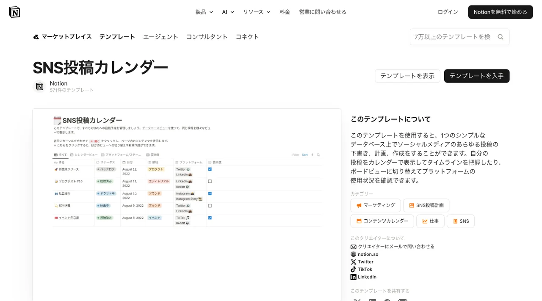Open the notion.so creator link
Viewport: 542px width, 301px height.
pos(368,254)
